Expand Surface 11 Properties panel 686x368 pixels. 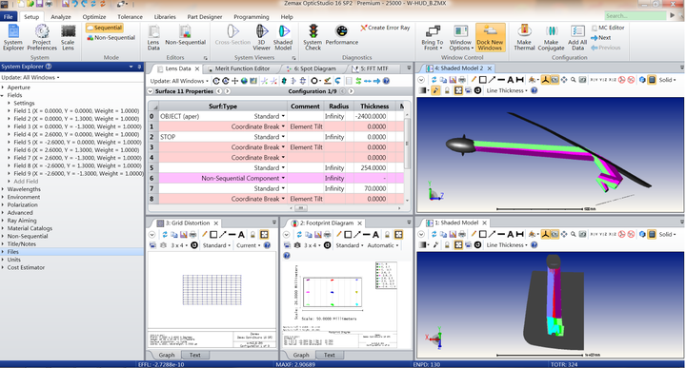[x=151, y=91]
